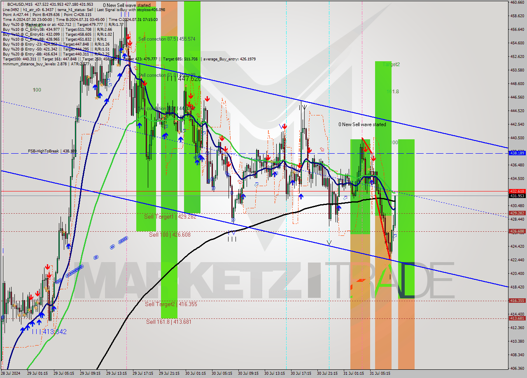Click the 406.360 price axis value
Image resolution: width=527 pixels, height=378 pixels.
pyautogui.click(x=518, y=369)
